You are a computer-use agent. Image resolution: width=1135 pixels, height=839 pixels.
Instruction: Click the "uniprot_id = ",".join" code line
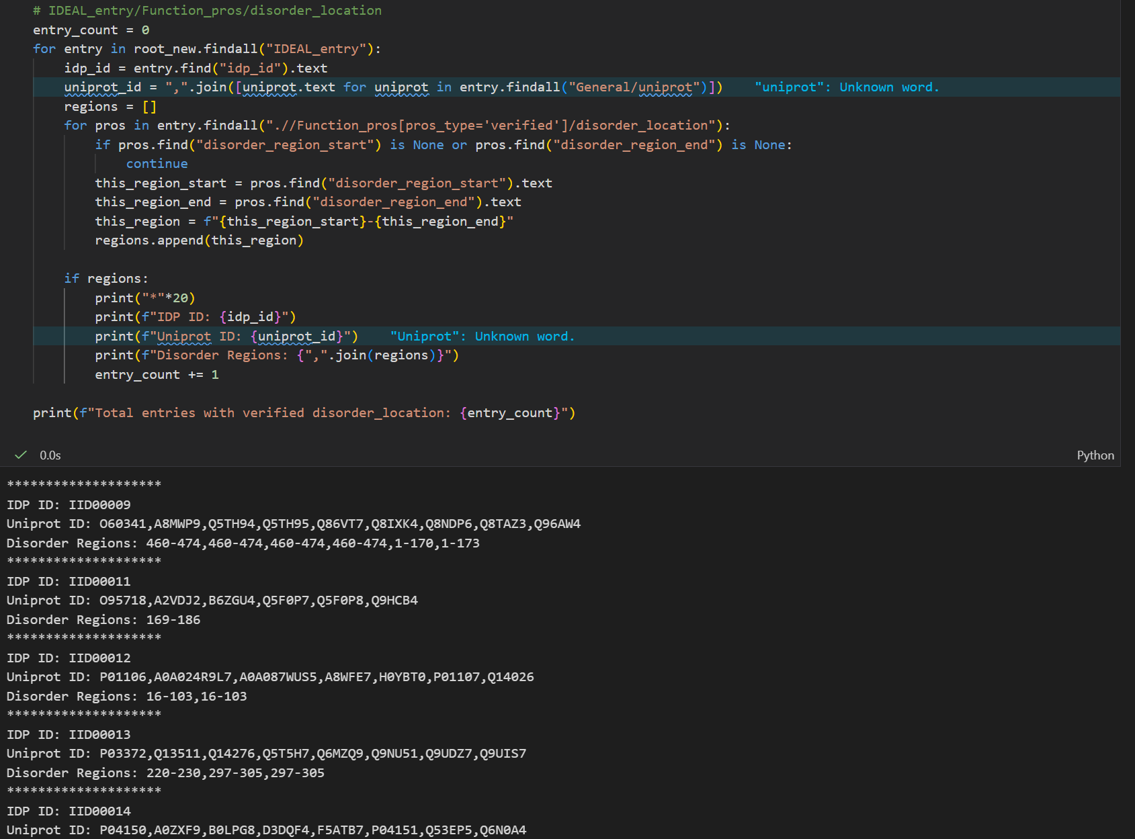394,87
